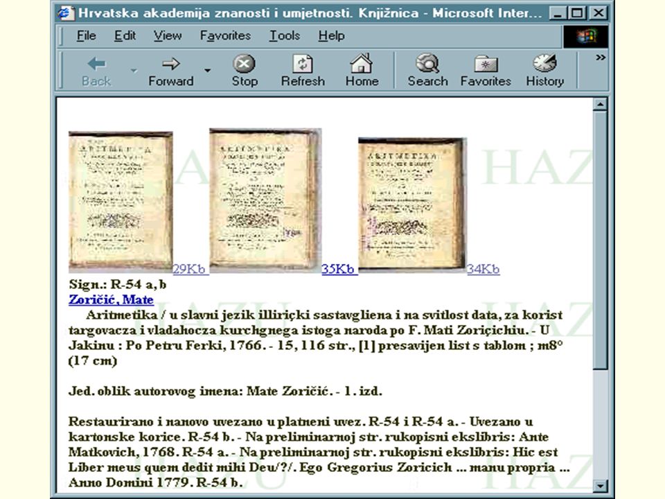Reload the page with Refresh icon
Viewport: 665px width, 499px height.
click(x=303, y=64)
